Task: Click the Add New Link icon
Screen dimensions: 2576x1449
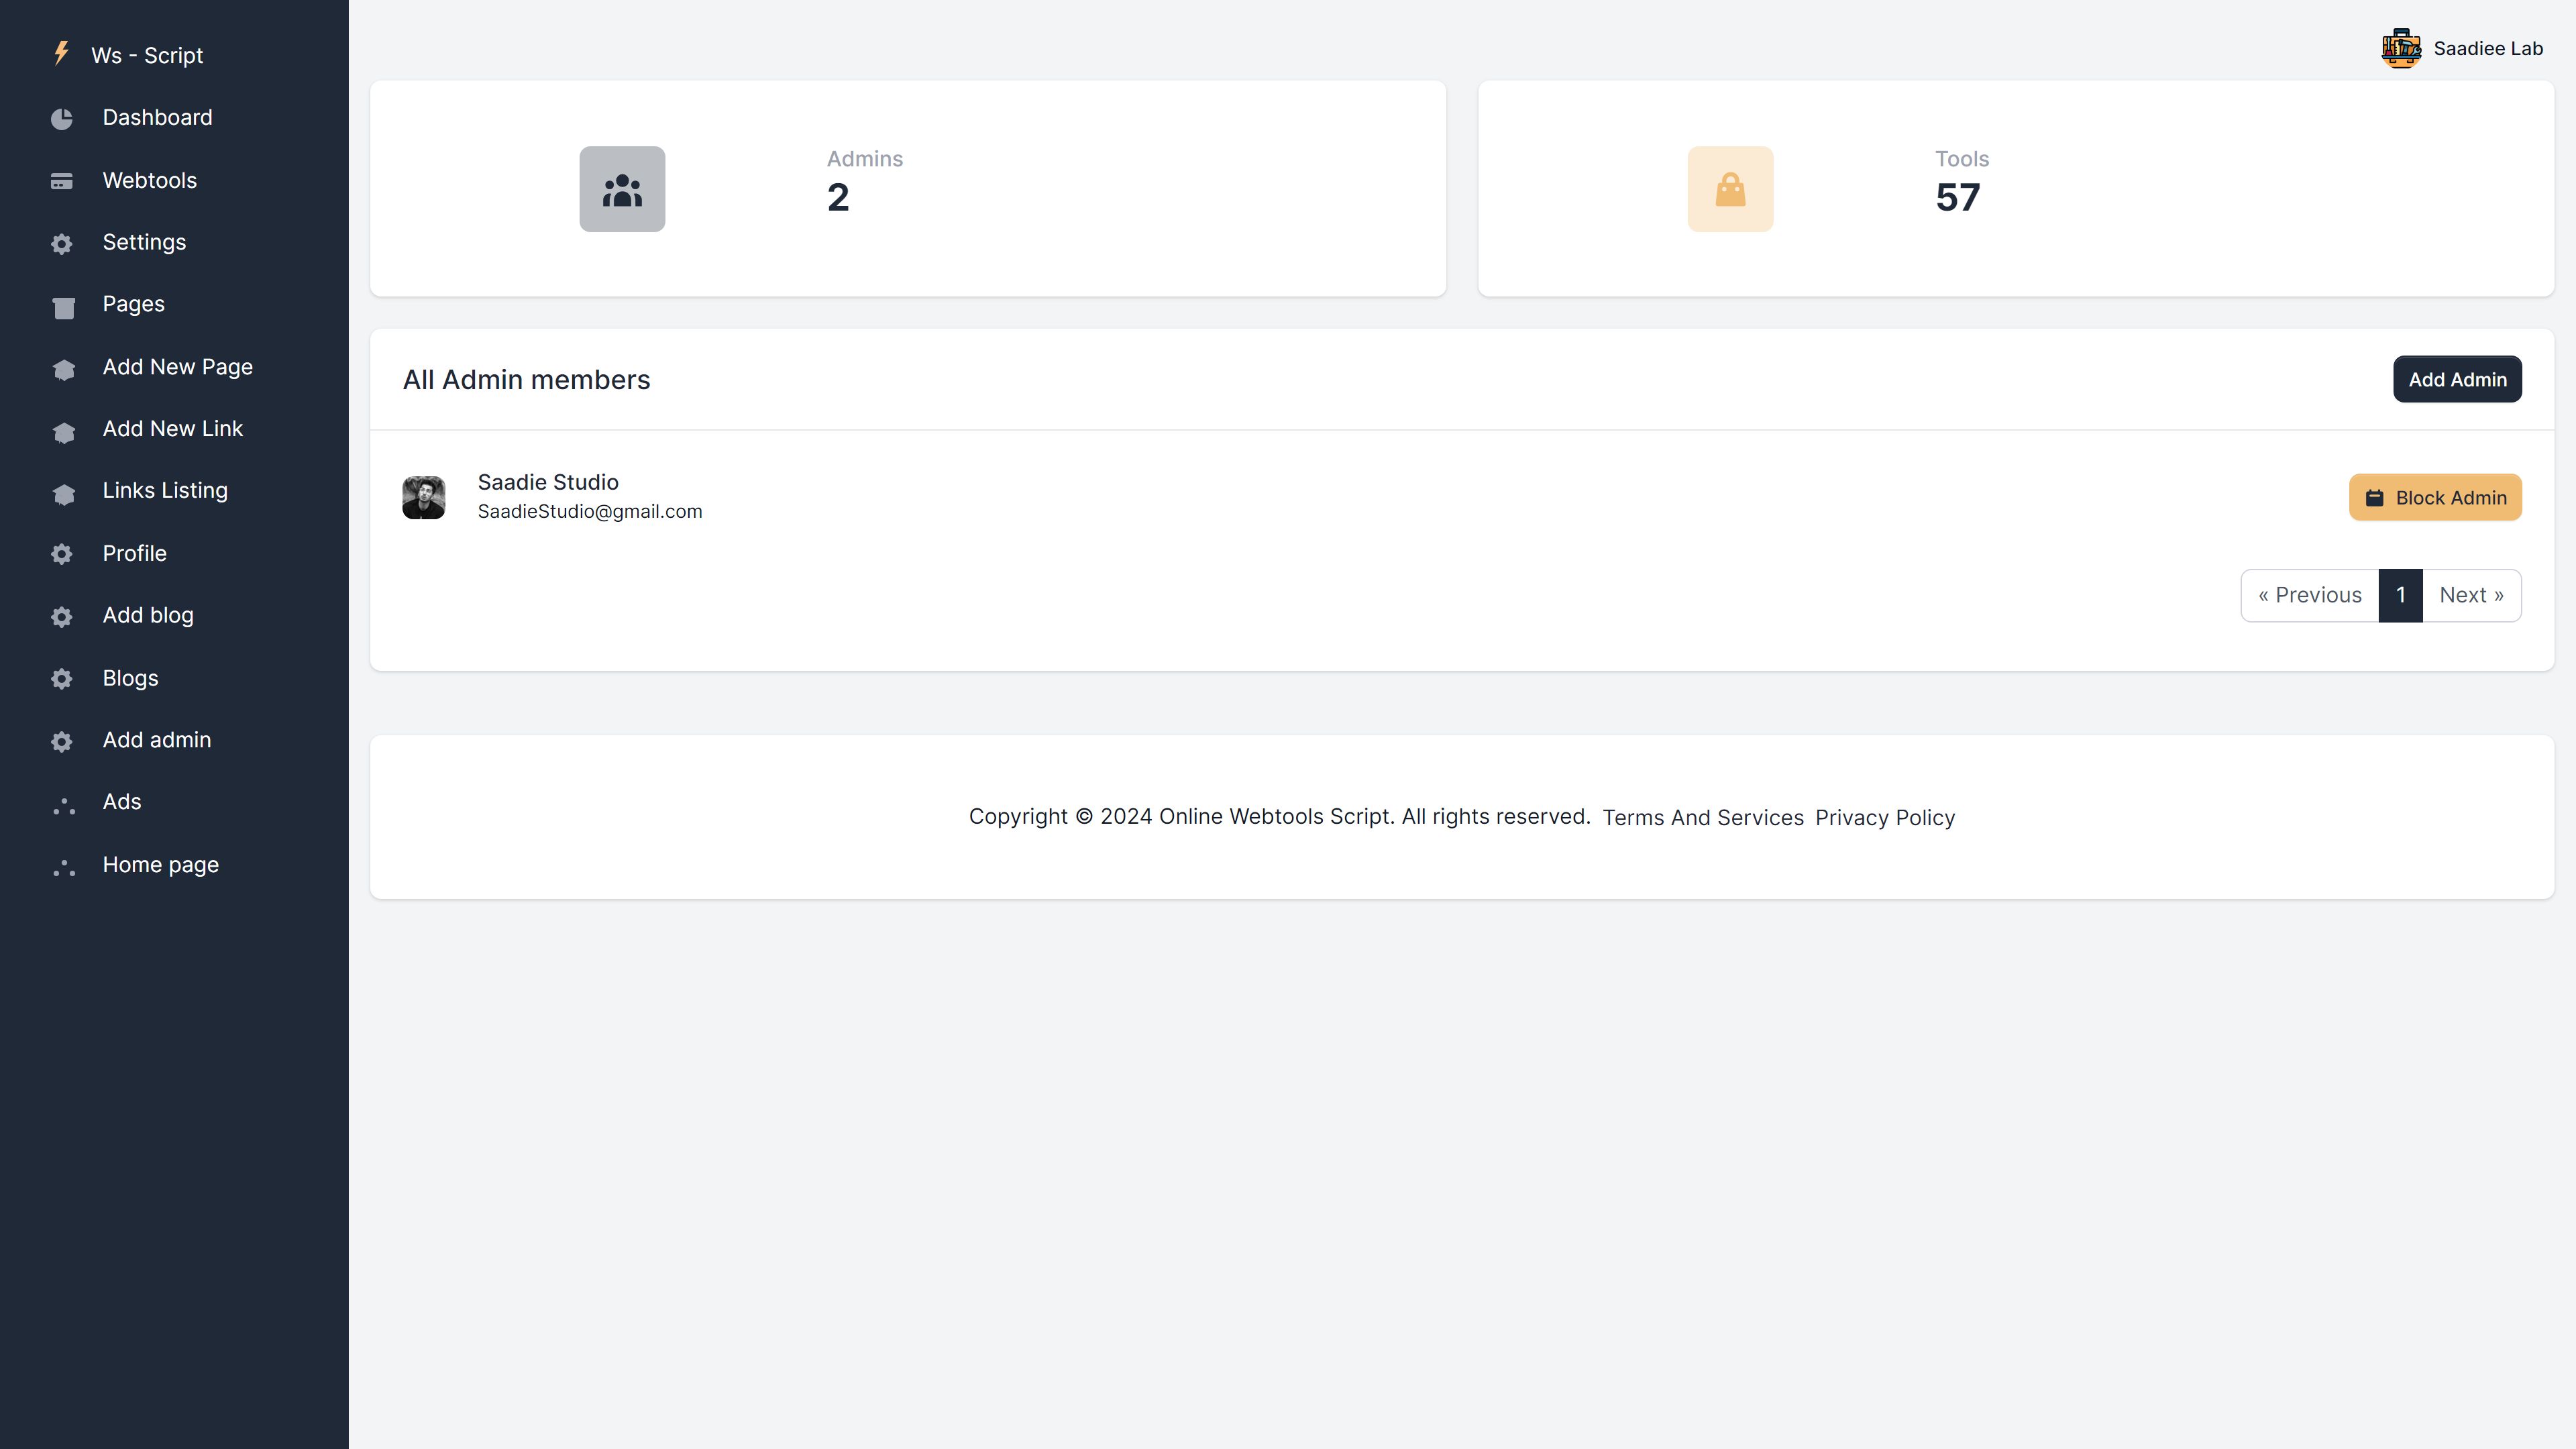Action: click(x=64, y=432)
